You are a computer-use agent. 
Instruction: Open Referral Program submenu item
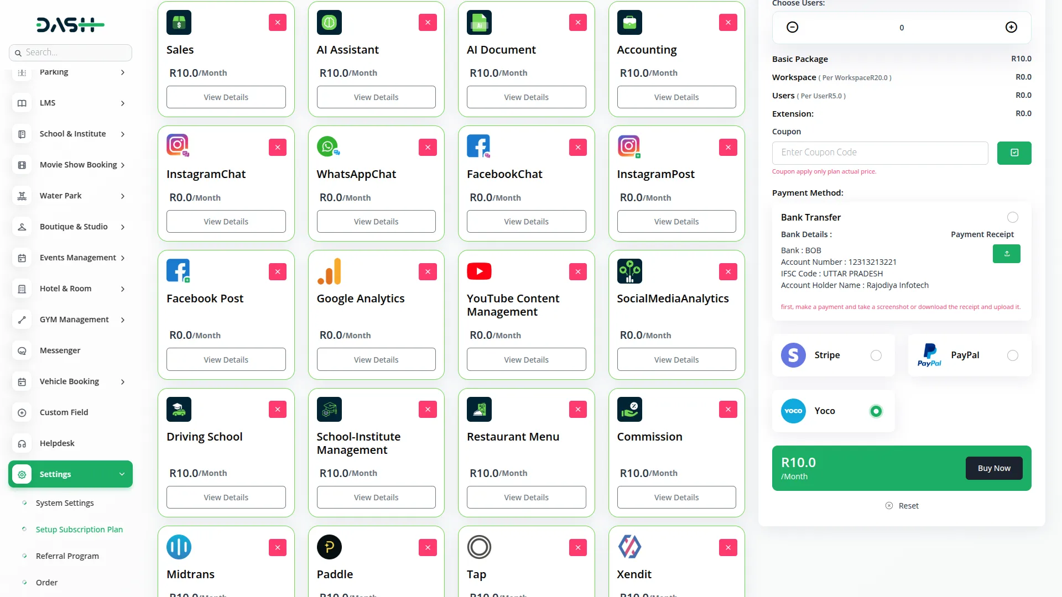67,556
